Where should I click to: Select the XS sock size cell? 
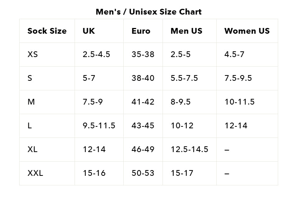click(x=33, y=54)
